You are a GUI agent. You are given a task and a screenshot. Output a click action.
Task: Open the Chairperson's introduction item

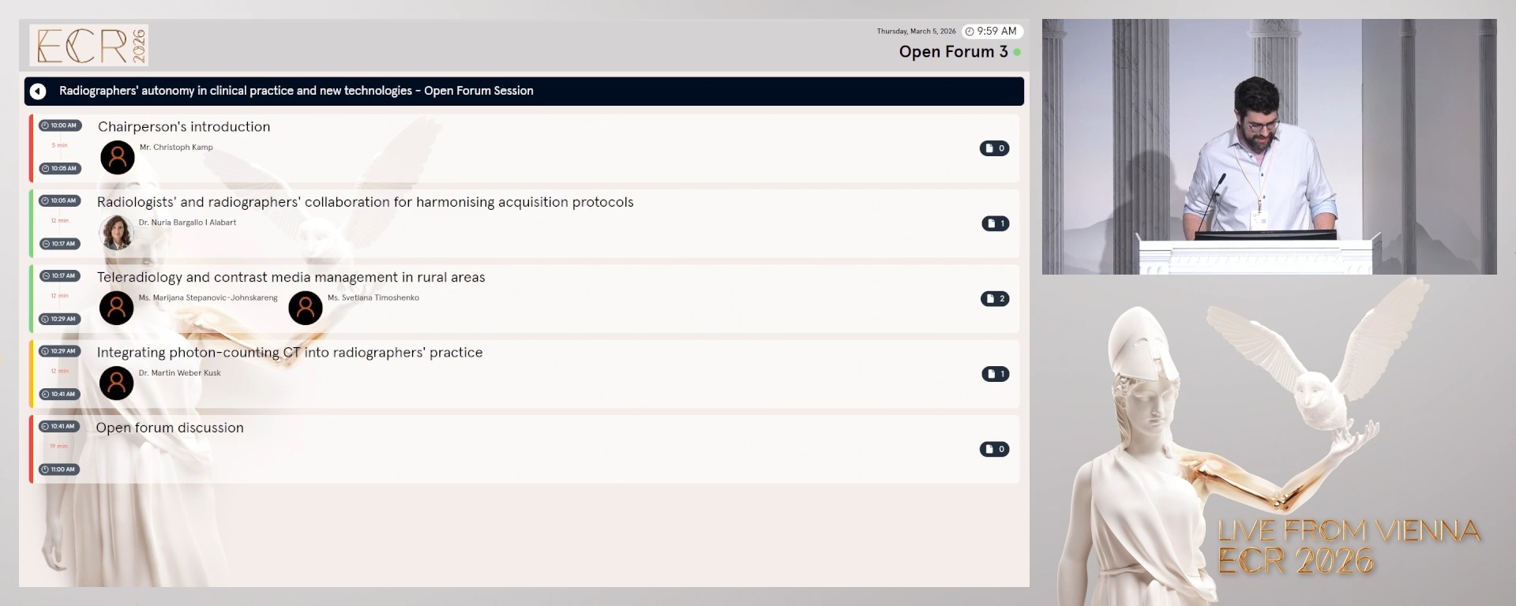click(184, 127)
